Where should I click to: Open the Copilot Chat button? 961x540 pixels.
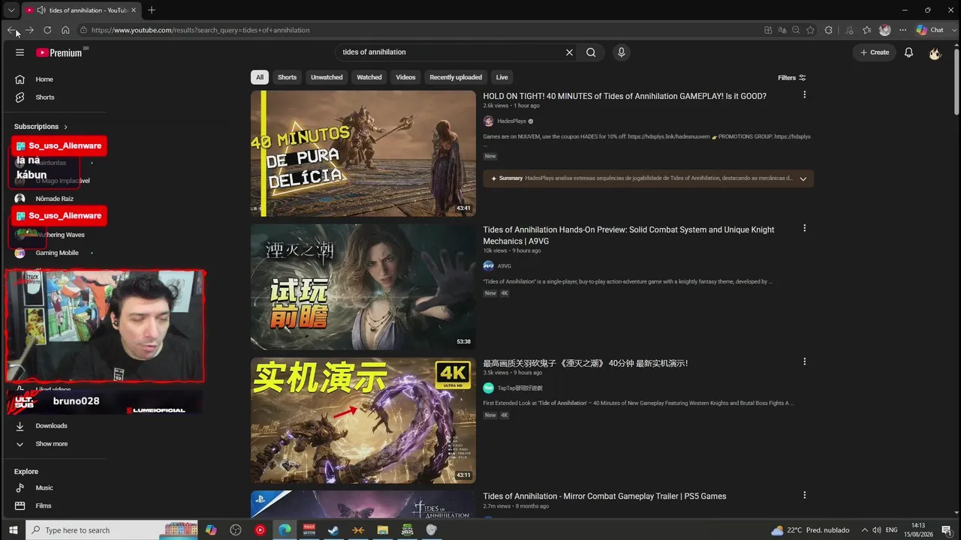click(x=930, y=30)
